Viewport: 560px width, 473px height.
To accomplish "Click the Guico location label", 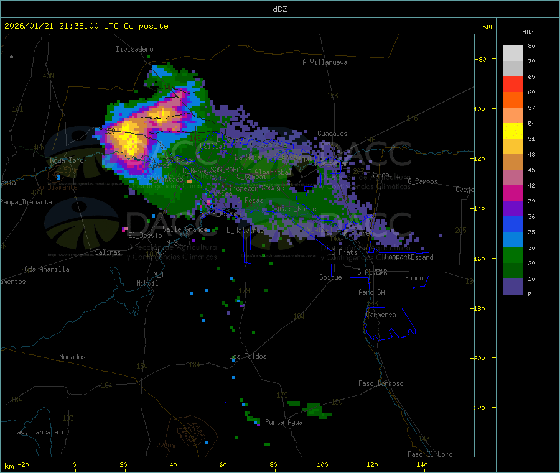I will click(x=380, y=175).
